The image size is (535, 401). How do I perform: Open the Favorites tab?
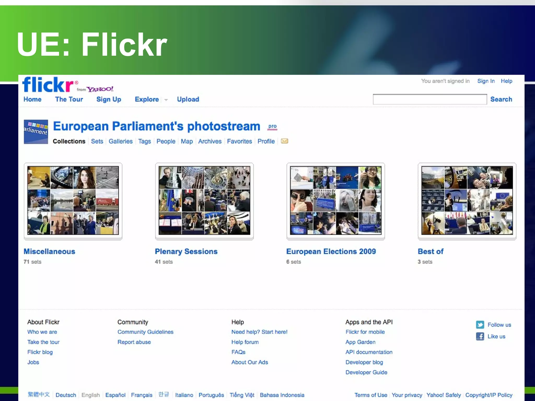tap(240, 141)
